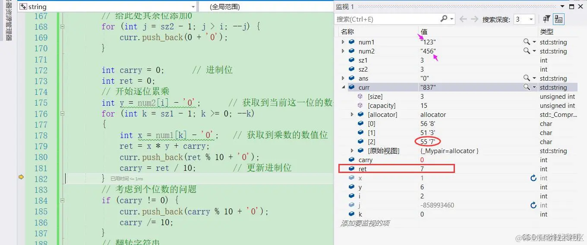Collapse the for loop block at line 176
This screenshot has height=245, width=587.
click(62, 114)
